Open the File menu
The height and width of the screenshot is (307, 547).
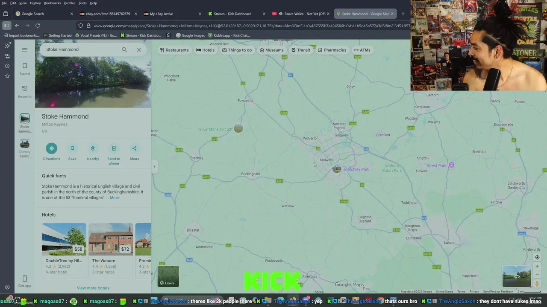[4, 3]
